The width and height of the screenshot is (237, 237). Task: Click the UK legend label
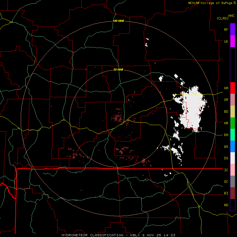point(226,41)
